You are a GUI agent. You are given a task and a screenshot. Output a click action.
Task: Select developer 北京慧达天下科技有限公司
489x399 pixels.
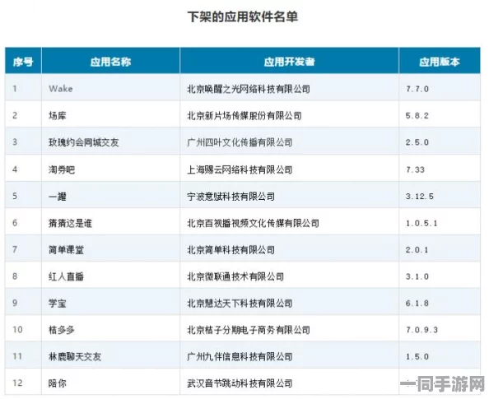[x=240, y=303]
